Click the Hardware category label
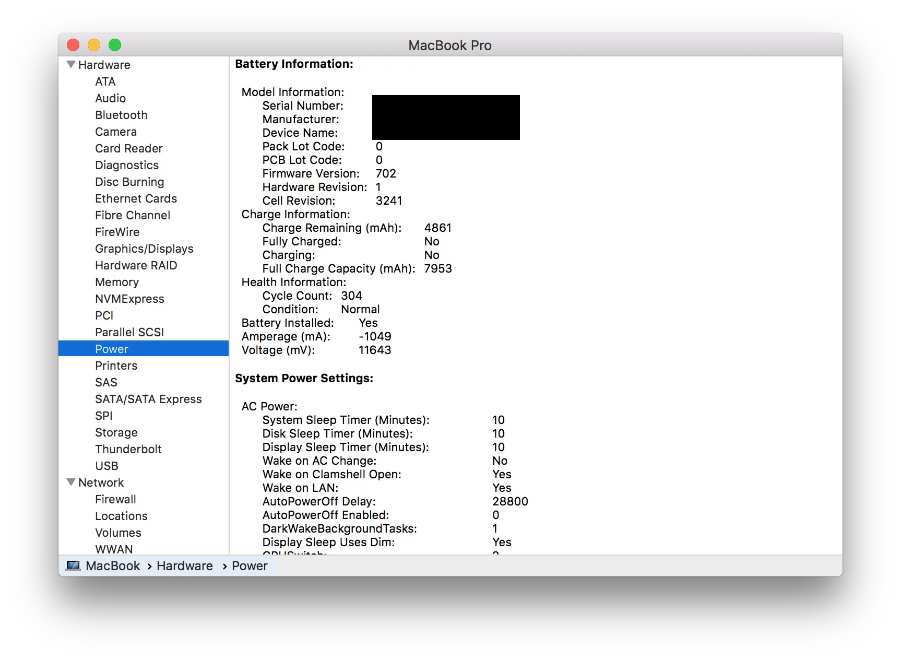The width and height of the screenshot is (901, 660). pos(104,65)
